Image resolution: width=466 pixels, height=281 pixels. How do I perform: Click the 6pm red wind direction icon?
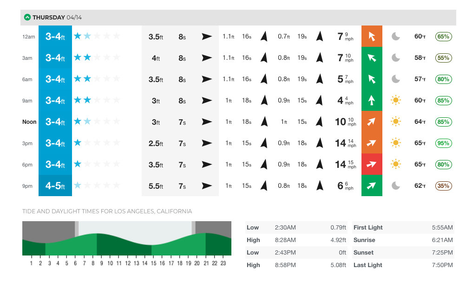coord(372,164)
